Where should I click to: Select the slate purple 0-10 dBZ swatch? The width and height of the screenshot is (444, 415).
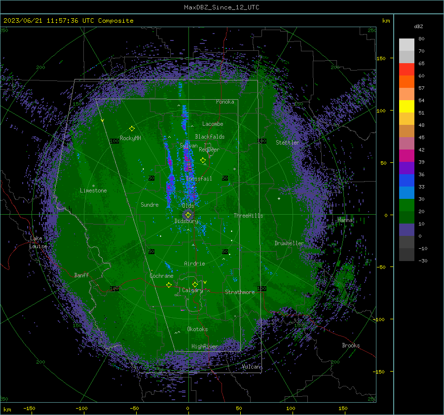point(407,229)
